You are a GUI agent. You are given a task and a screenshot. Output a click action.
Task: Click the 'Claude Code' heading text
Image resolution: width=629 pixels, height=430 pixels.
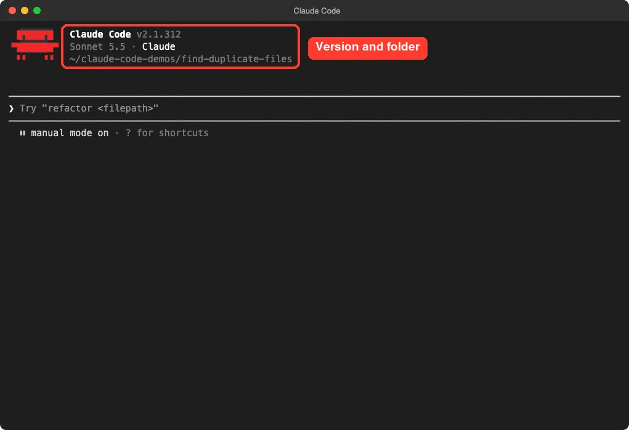[x=100, y=34]
